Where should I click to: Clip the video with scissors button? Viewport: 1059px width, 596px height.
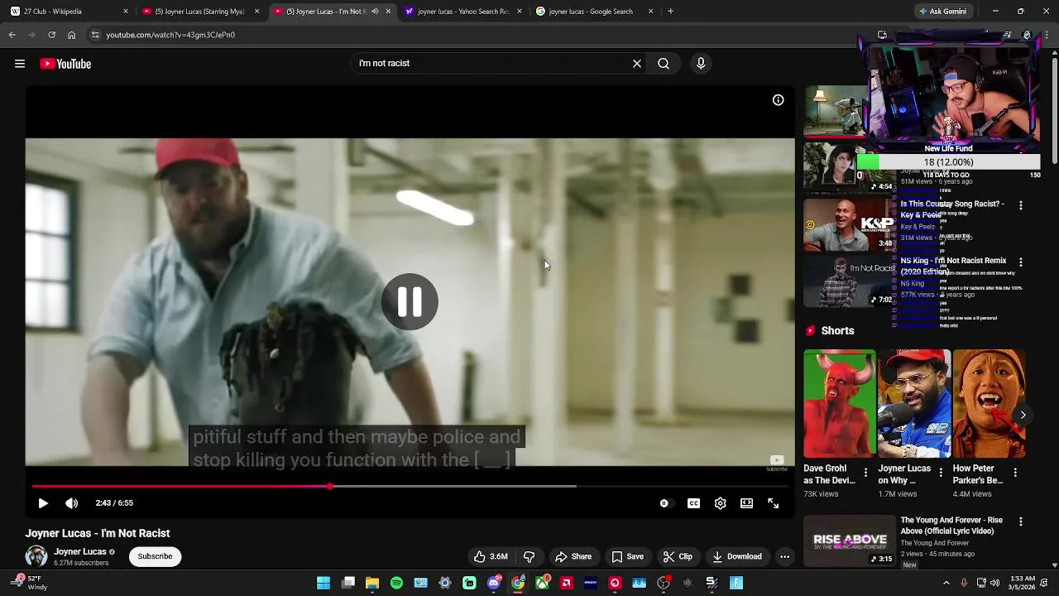[678, 556]
